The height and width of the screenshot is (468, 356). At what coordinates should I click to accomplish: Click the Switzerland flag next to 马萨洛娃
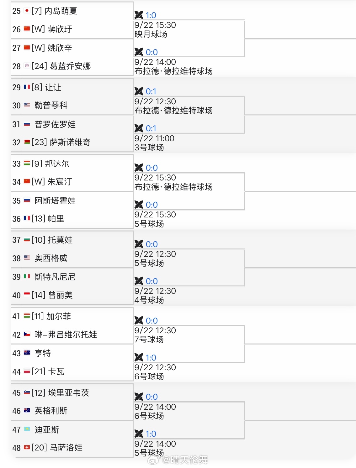pyautogui.click(x=27, y=447)
